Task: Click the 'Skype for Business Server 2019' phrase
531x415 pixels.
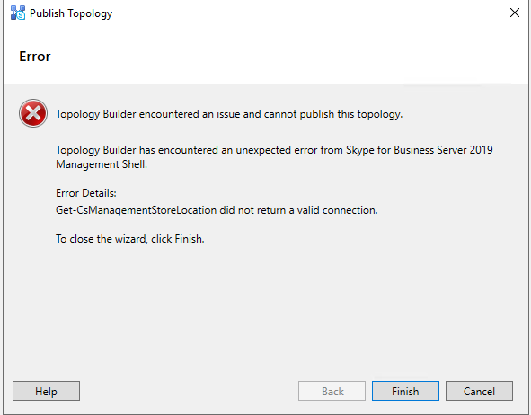Action: [420, 150]
